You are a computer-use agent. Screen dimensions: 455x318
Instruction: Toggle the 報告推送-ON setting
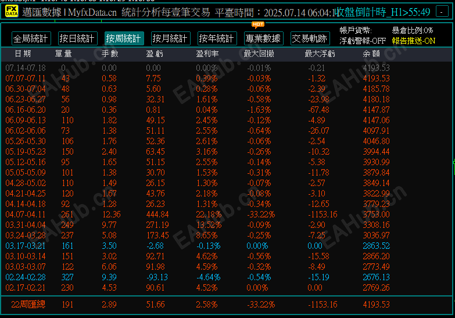pyautogui.click(x=414, y=41)
